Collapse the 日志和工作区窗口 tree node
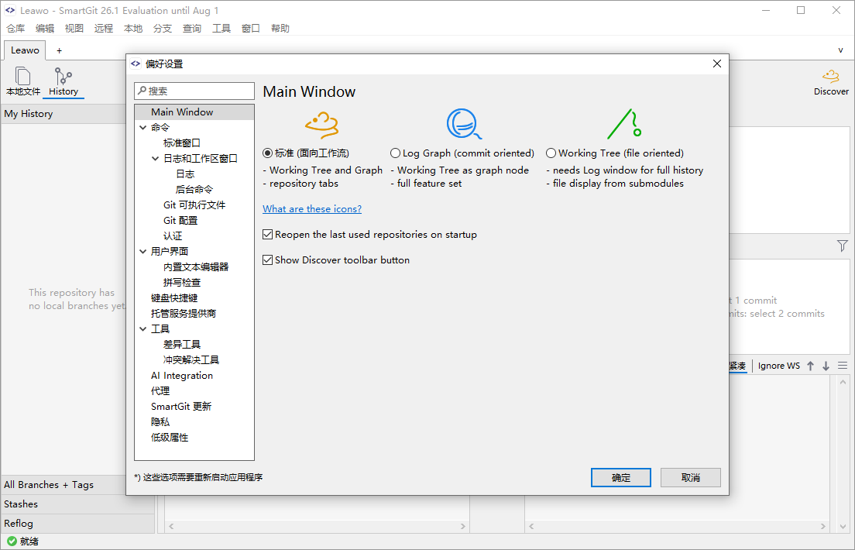Screen dimensions: 855x550 click(x=156, y=159)
